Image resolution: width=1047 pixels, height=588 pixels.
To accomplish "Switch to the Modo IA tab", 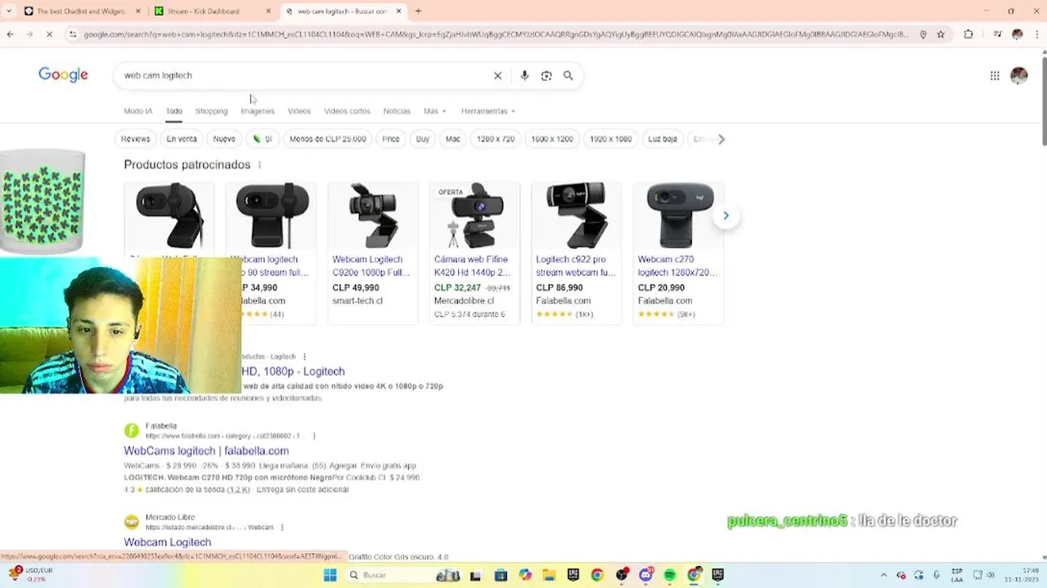I will point(138,111).
